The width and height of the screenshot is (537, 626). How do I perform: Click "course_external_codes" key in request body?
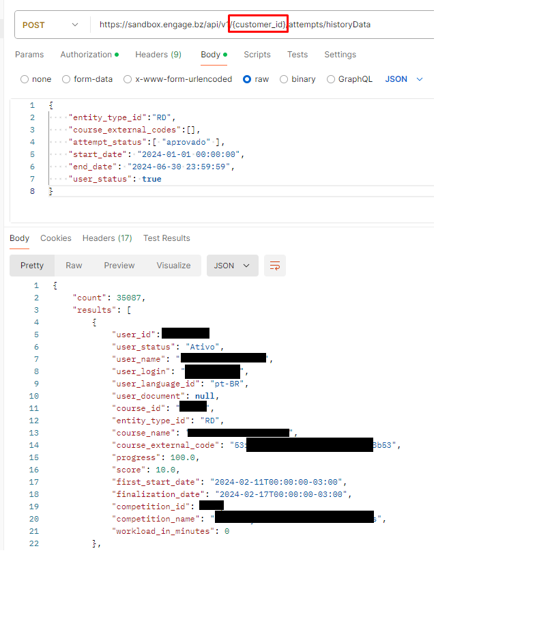(124, 130)
